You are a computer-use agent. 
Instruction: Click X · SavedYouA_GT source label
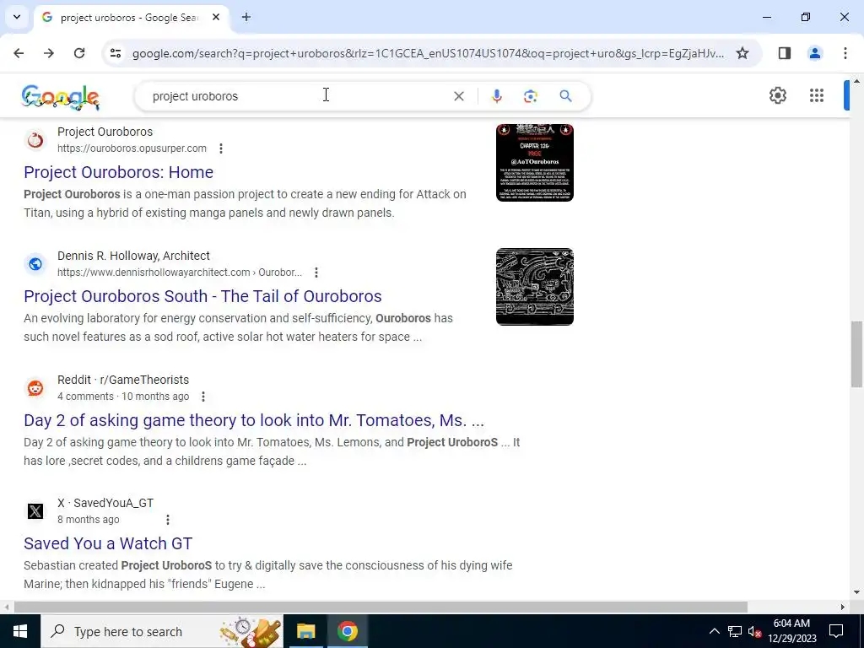(x=105, y=503)
